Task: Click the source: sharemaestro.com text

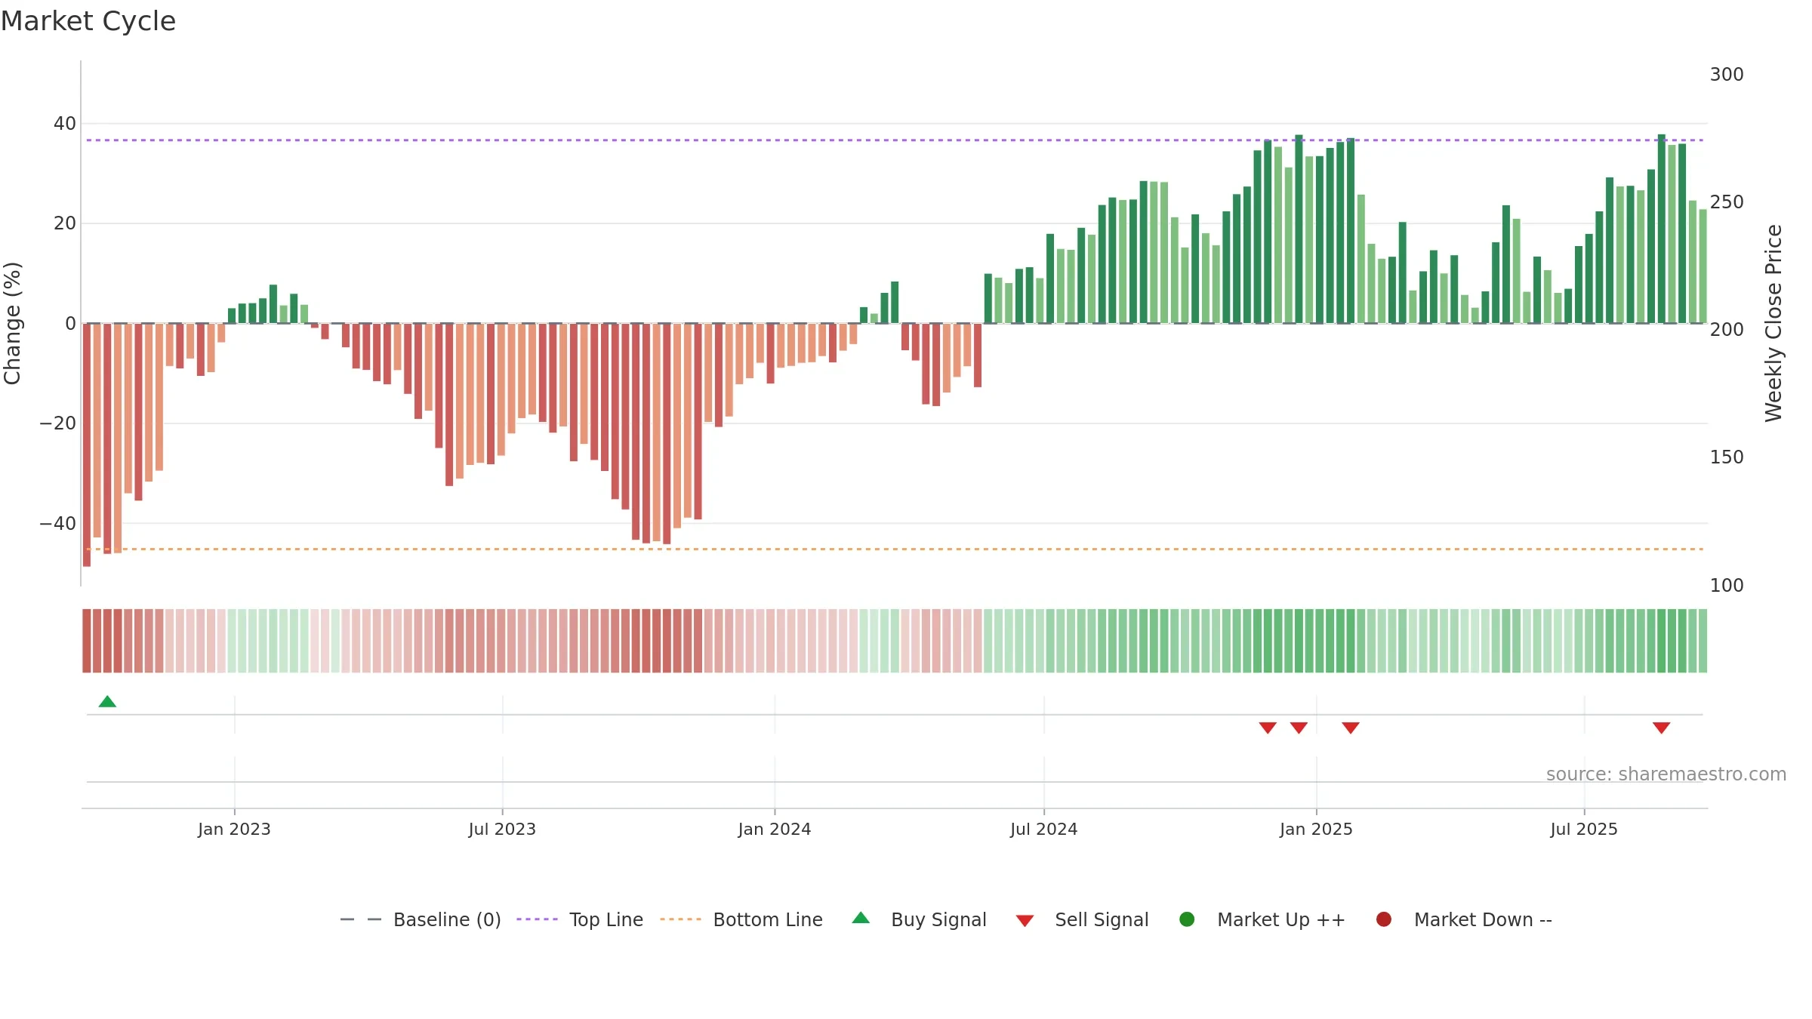Action: coord(1666,774)
